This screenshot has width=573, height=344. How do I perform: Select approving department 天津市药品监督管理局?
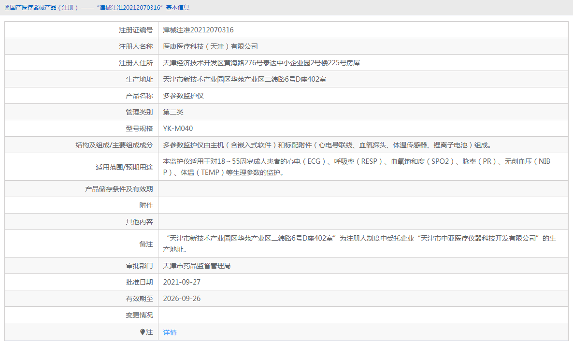coord(197,266)
